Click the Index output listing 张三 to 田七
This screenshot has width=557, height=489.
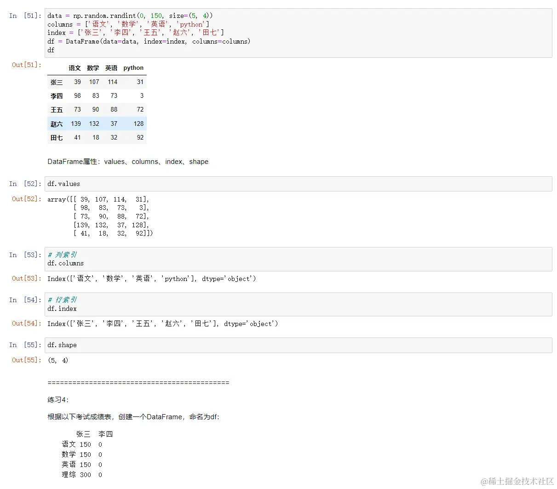pyautogui.click(x=162, y=324)
